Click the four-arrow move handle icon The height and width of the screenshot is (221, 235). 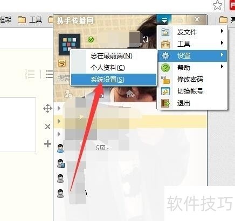[x=47, y=109]
